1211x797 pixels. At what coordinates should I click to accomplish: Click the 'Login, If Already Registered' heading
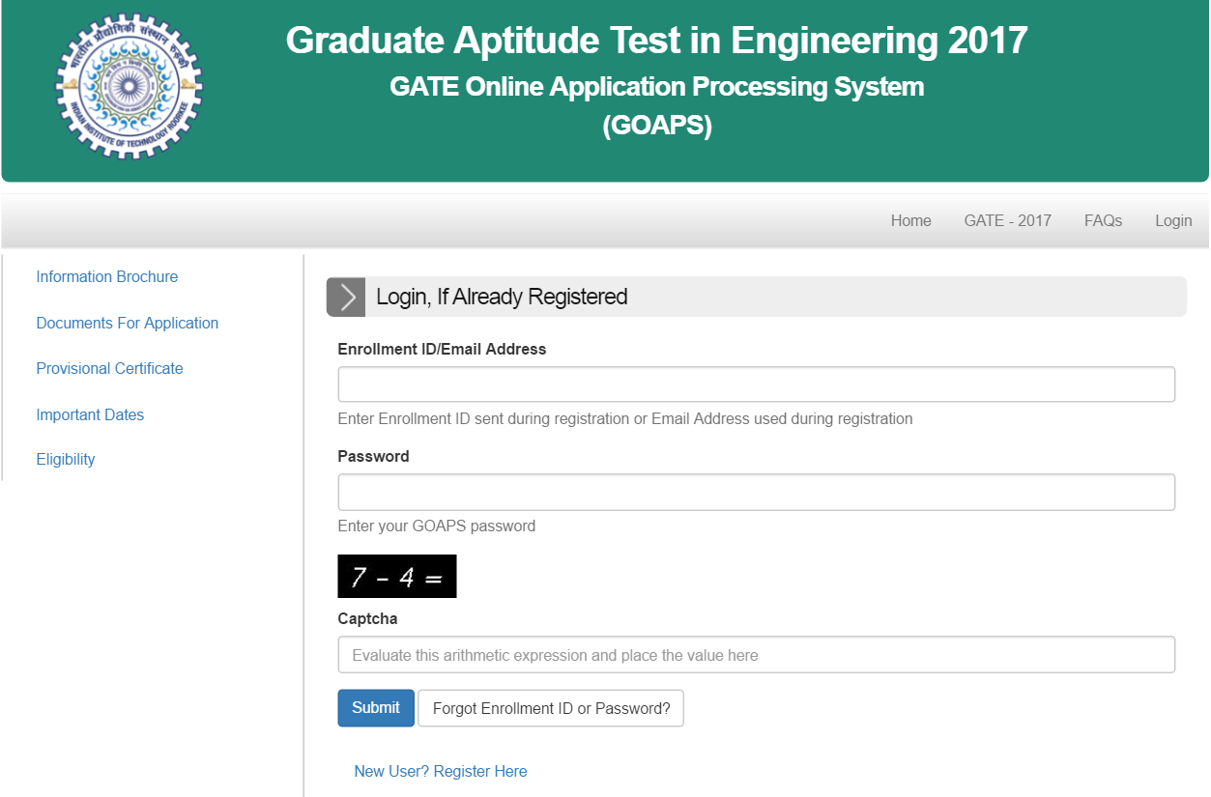pos(502,297)
